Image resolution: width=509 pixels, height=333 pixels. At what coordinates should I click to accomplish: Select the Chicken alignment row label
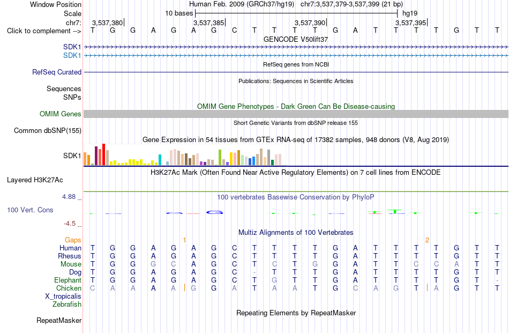pyautogui.click(x=69, y=288)
